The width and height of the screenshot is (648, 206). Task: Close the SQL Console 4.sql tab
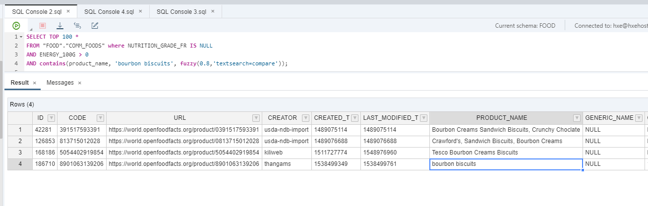pos(140,11)
